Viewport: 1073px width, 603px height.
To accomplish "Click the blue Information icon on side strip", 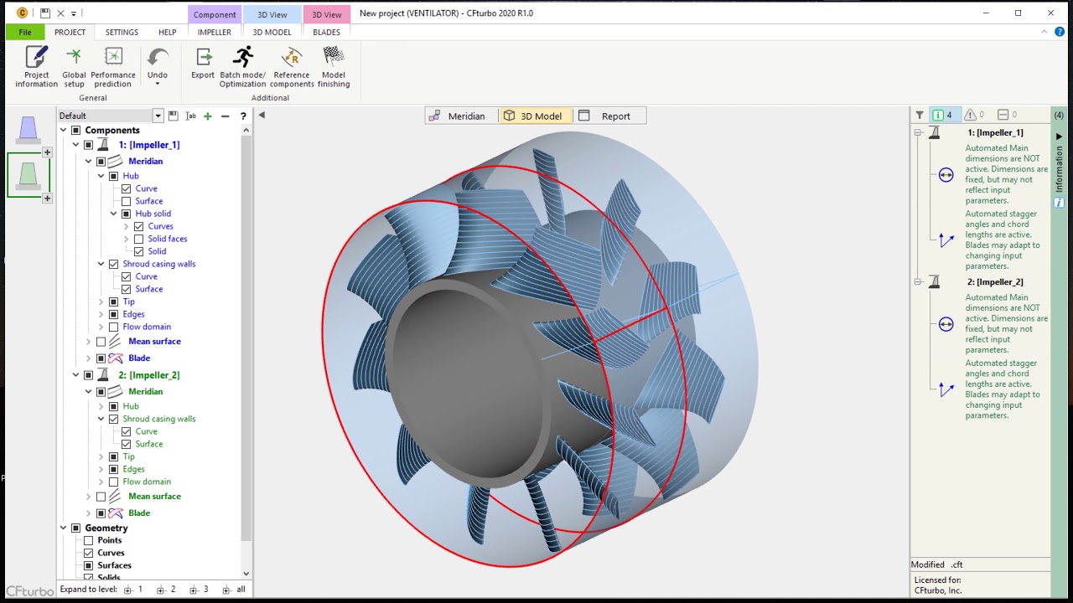I will [1059, 203].
